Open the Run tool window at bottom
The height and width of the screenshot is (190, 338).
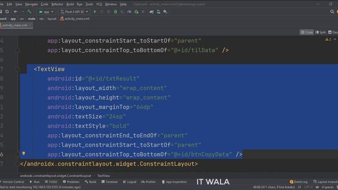point(35,182)
